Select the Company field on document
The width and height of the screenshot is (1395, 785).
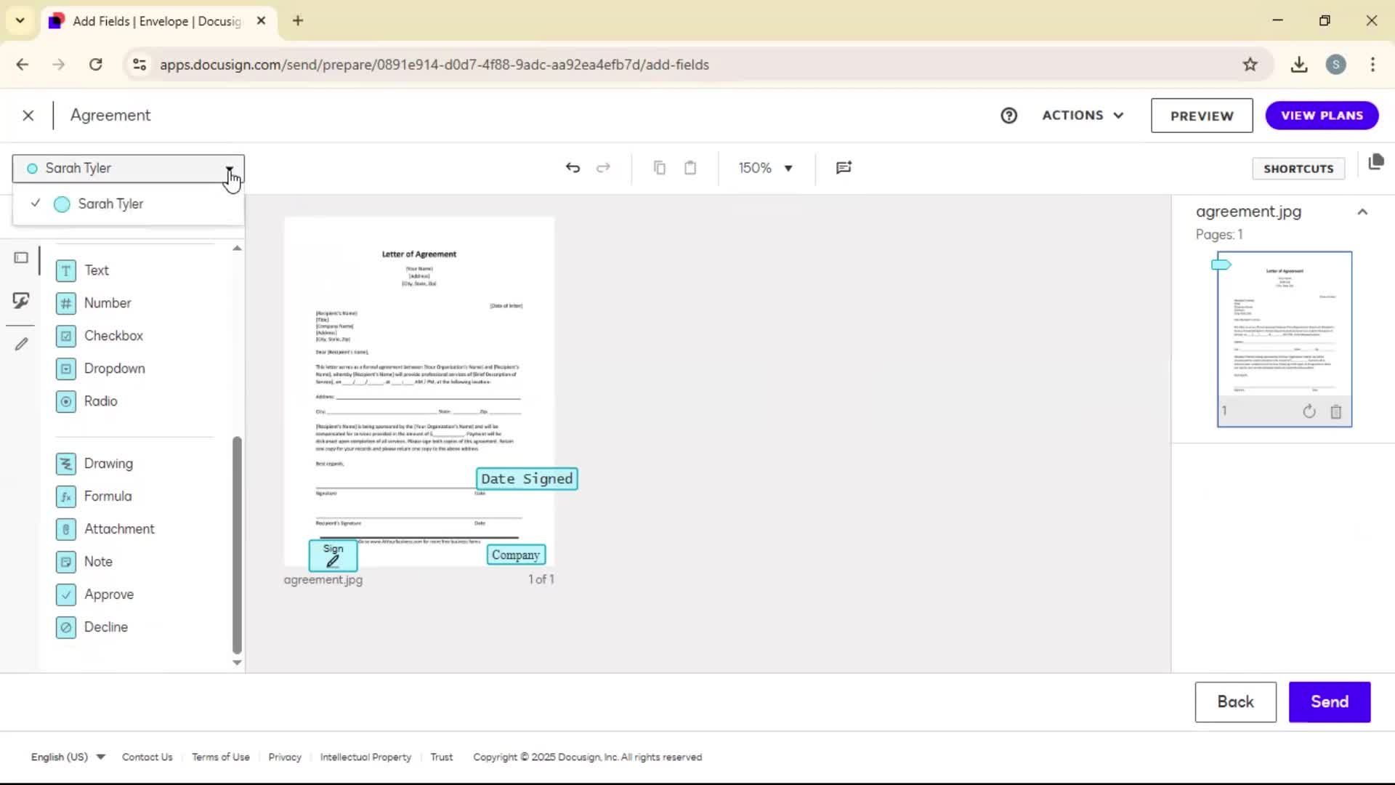coord(516,555)
